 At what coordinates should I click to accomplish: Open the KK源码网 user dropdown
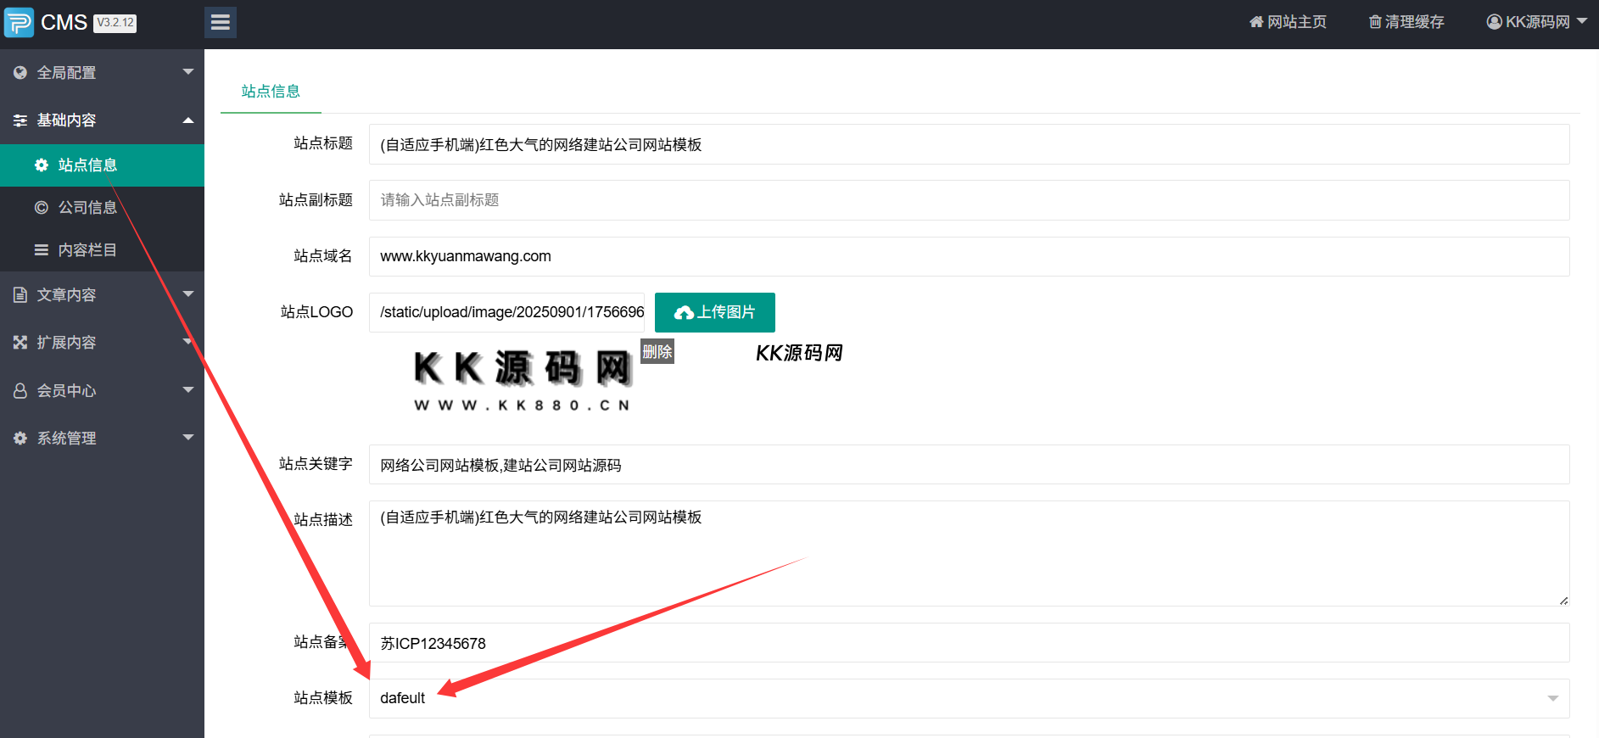1537,22
